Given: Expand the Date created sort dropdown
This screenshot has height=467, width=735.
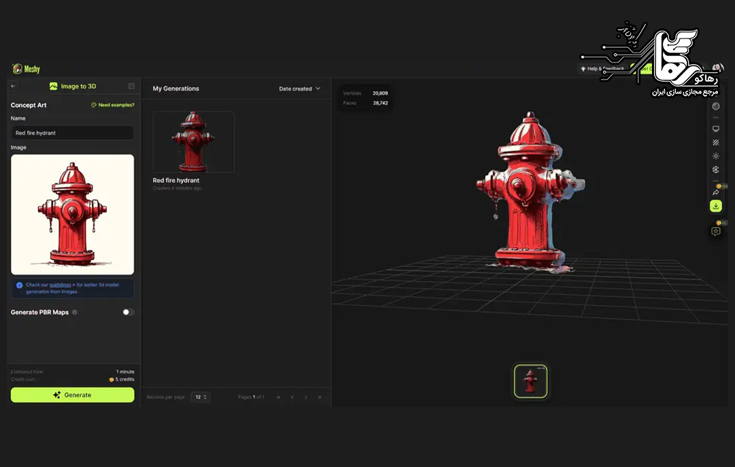Looking at the screenshot, I should [x=299, y=88].
